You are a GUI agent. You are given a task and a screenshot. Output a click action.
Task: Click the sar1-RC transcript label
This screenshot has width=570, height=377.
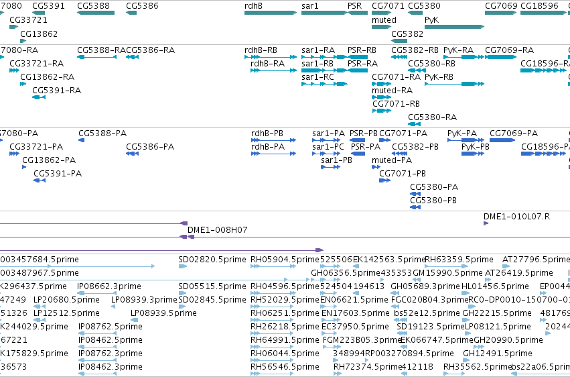317,76
